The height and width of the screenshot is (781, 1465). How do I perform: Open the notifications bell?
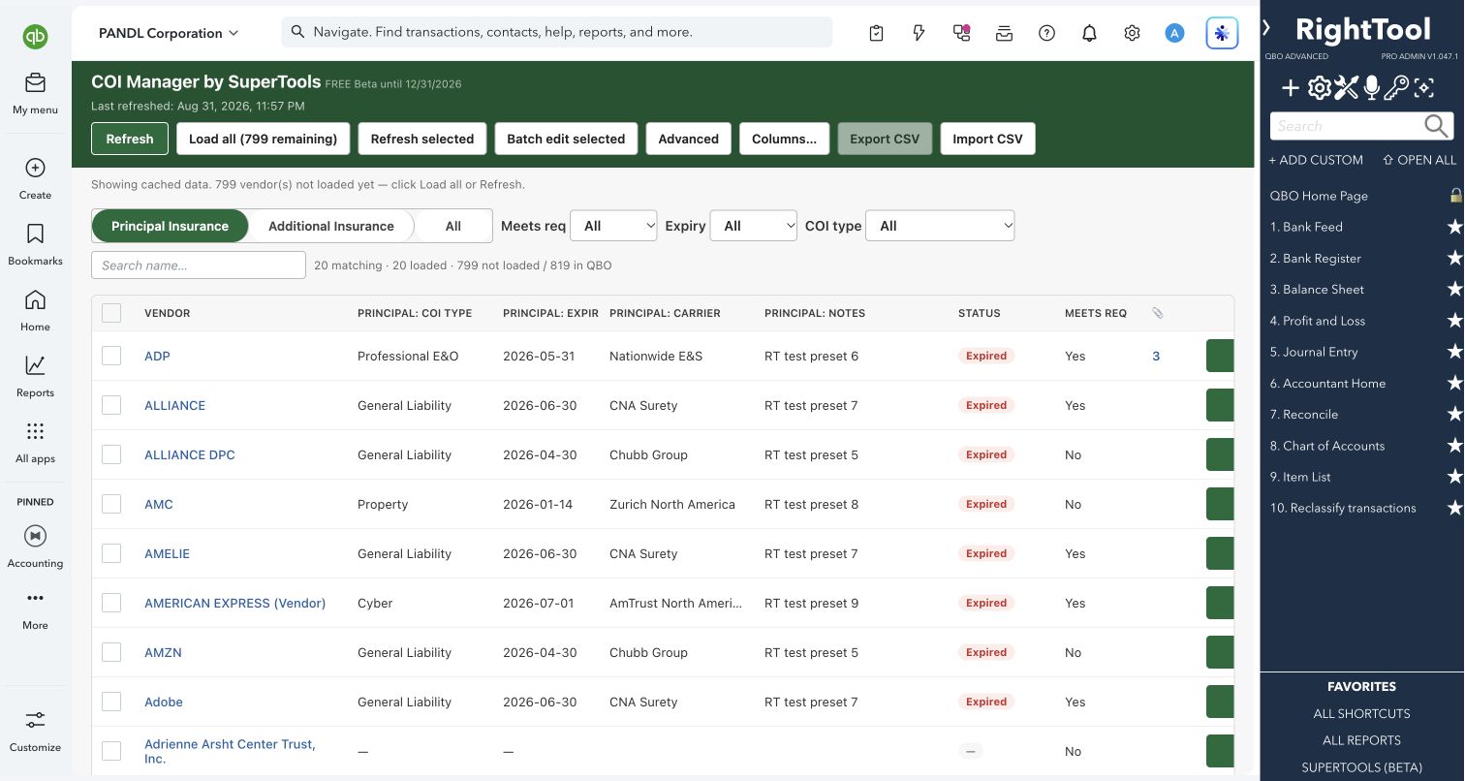point(1089,33)
